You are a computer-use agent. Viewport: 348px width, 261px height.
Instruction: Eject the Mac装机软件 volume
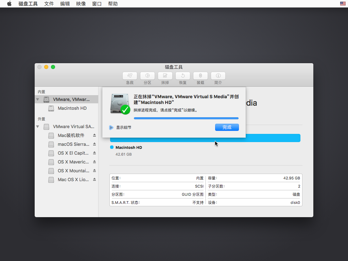click(x=94, y=135)
